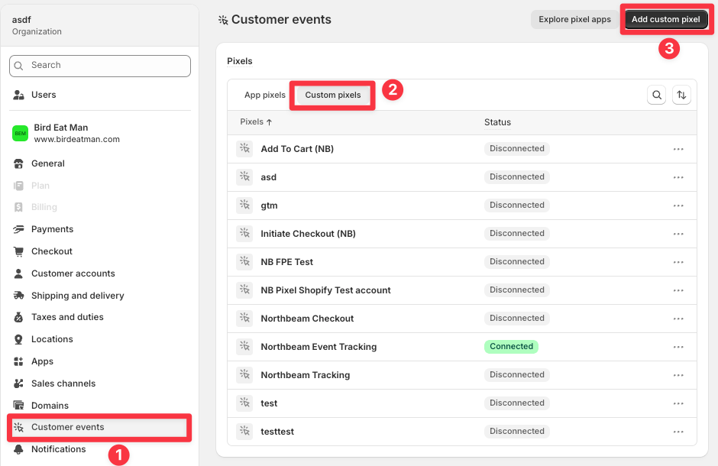Click the Sales channels icon
This screenshot has width=718, height=466.
click(18, 383)
